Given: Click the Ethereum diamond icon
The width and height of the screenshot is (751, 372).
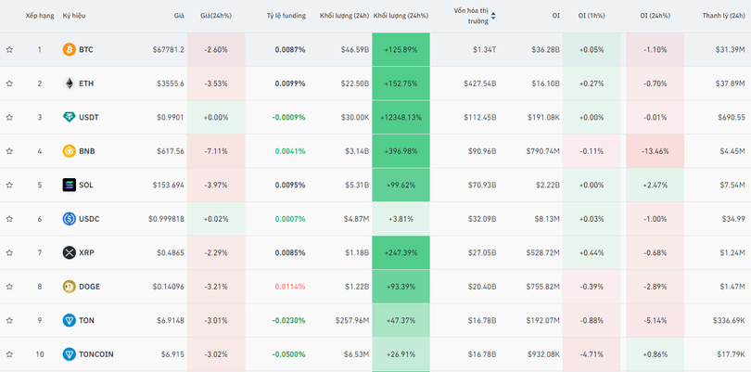Looking at the screenshot, I should [x=69, y=83].
